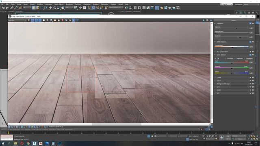The height and width of the screenshot is (146, 260).
Task: Toggle the blue channel button in VFB toolbar
Action: (40, 20)
